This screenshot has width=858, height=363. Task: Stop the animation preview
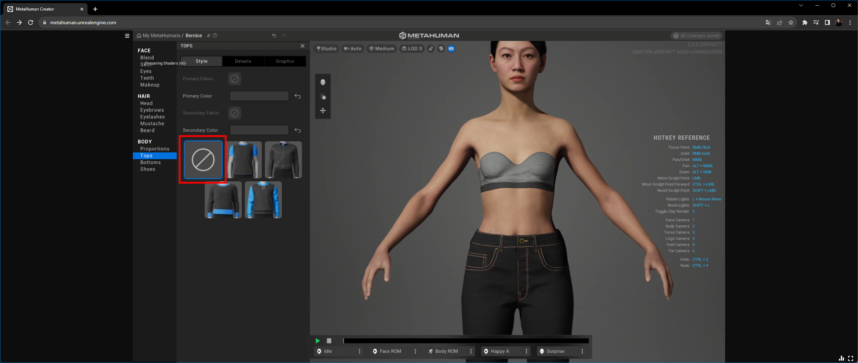329,341
